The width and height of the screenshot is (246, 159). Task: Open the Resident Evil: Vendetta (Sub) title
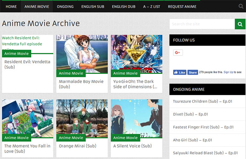27,64
